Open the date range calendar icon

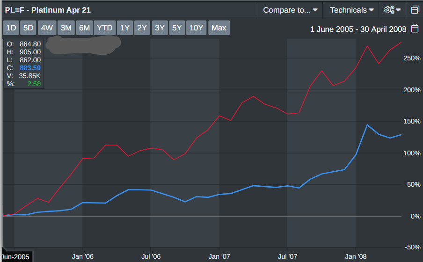(x=415, y=29)
